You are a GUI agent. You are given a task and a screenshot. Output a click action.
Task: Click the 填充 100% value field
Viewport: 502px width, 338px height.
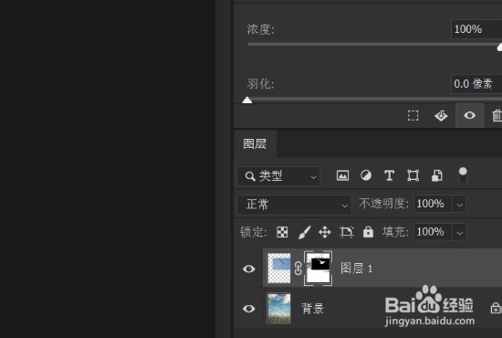click(433, 232)
